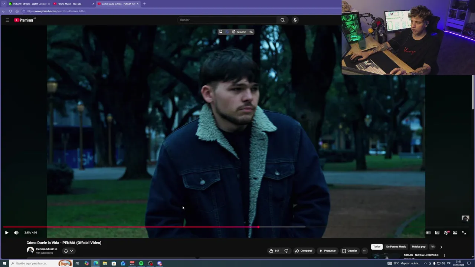Open more actions three-dot menu

coord(364,251)
